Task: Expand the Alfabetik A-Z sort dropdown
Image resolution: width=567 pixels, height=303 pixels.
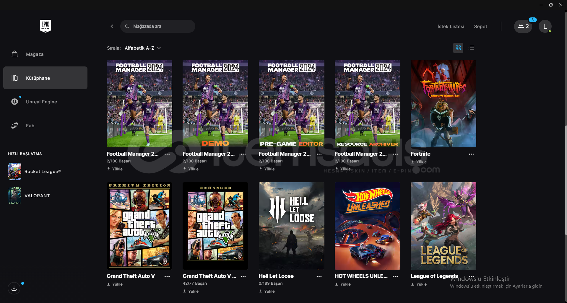Action: (x=143, y=48)
